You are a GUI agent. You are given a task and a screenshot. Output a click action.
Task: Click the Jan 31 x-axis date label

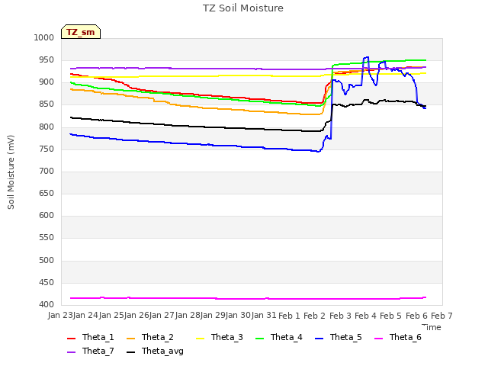click(264, 316)
